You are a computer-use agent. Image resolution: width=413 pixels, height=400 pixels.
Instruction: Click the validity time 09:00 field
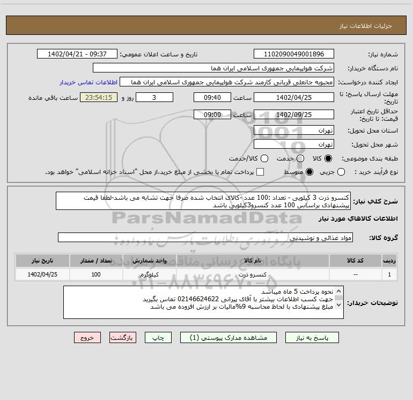(212, 114)
